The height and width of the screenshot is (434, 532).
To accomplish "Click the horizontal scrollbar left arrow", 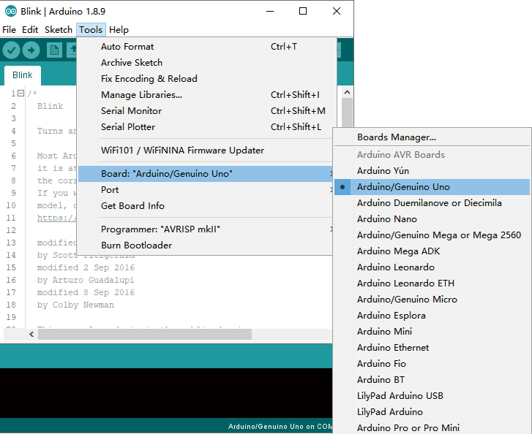I will click(x=31, y=335).
